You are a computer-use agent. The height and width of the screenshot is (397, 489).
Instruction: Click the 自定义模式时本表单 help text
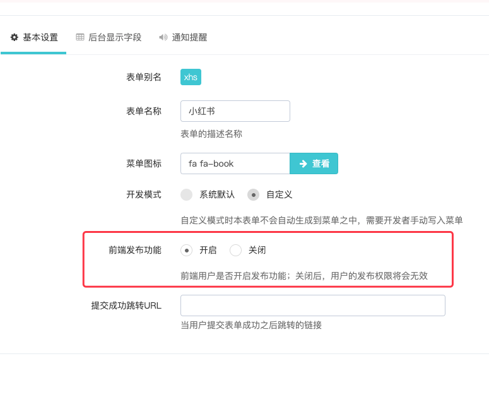coord(322,220)
